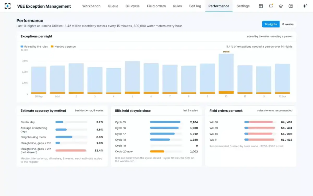Screen dimensions: 313x196
Task: Click the 3.2% Similar day value
Action: tap(100, 122)
